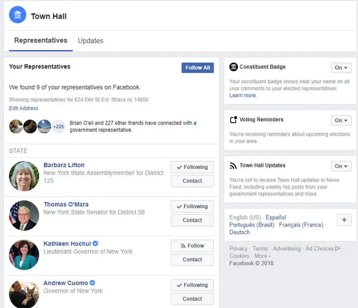Open Andrew Cuomo's profile photo

pos(24,293)
